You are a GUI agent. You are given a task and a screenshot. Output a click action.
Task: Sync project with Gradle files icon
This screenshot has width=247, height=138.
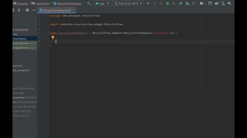pos(217,3)
